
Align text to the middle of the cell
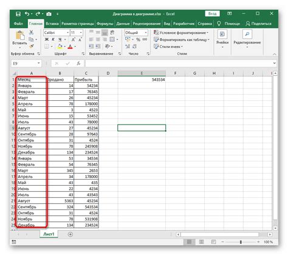tap(98, 32)
